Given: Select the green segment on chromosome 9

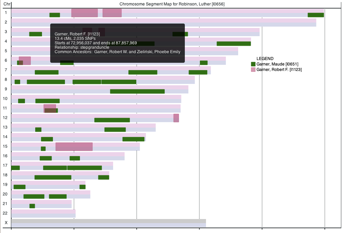Looking at the screenshot, I should click(137, 91).
